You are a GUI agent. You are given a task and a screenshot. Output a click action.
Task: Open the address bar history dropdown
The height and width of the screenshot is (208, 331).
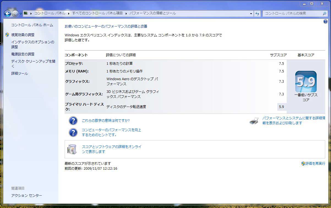click(251, 13)
